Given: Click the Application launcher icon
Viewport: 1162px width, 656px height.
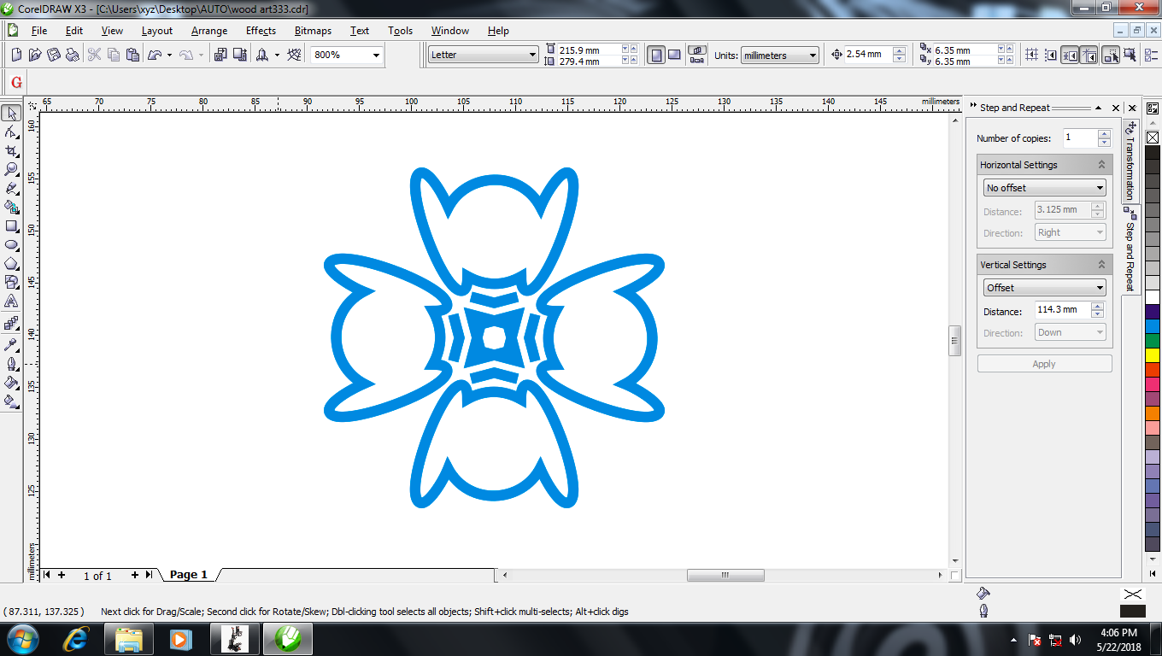Looking at the screenshot, I should [x=262, y=55].
